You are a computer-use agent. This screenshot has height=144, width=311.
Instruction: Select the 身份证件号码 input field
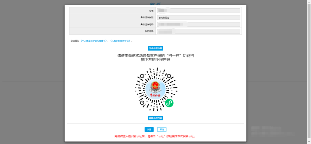point(198,24)
